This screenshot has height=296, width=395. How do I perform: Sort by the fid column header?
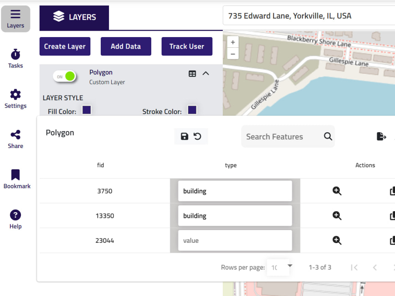tap(100, 165)
